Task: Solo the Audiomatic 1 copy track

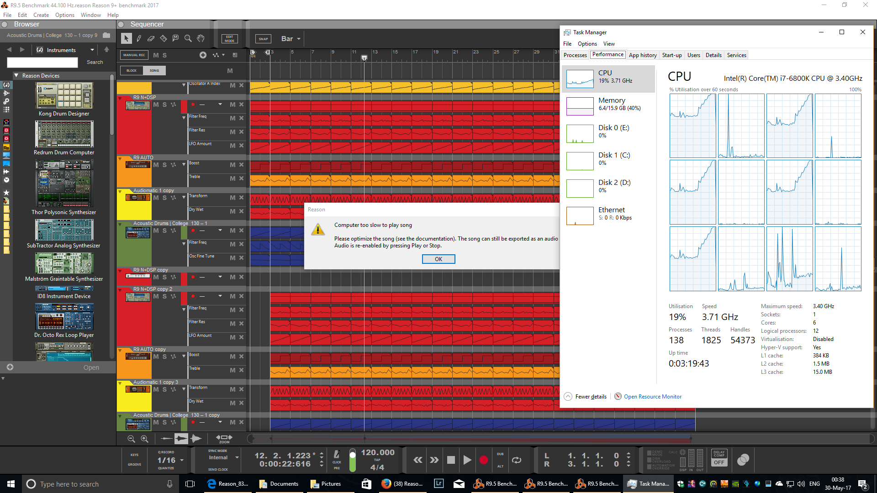Action: pyautogui.click(x=164, y=198)
